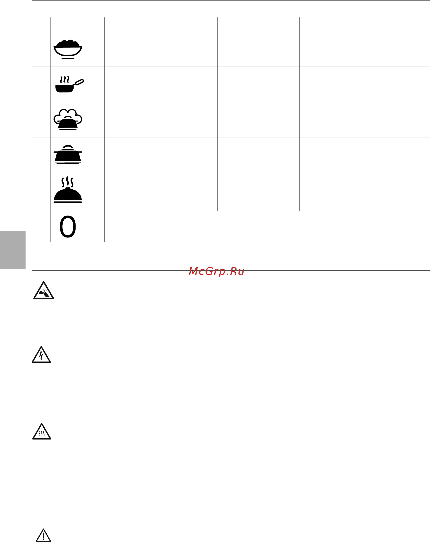
Task: Select the hot surface warning triangle
Action: click(42, 431)
